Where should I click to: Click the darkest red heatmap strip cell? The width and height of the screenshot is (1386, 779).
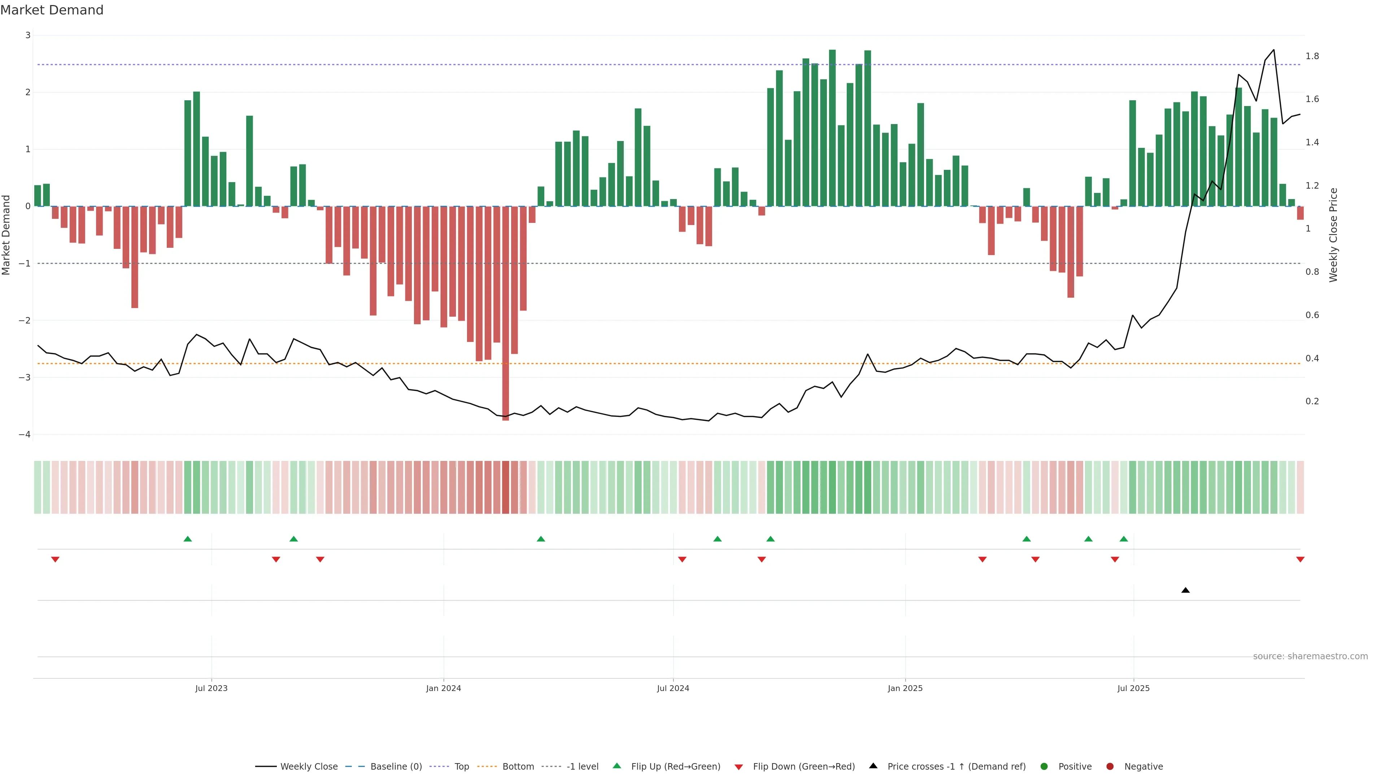(x=505, y=487)
